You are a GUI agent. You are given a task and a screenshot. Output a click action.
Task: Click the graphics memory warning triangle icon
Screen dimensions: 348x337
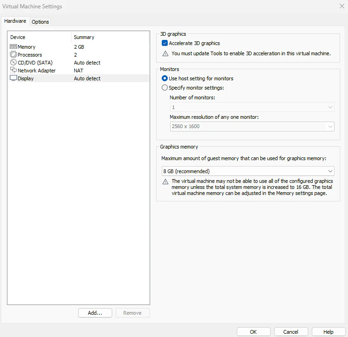pos(165,181)
